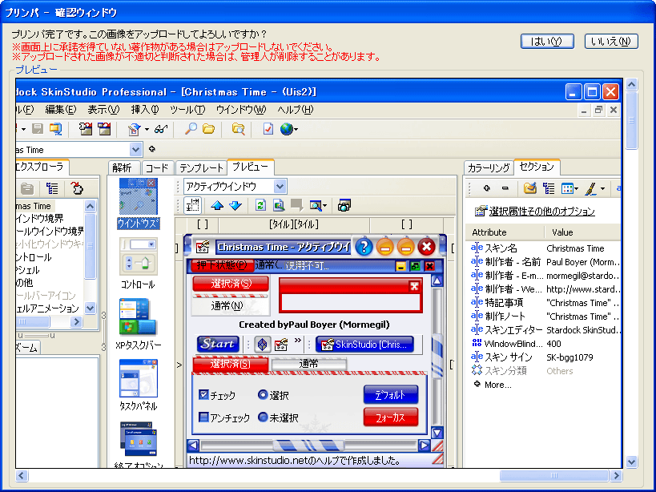
Task: Click the blue question mark help button
Action: pos(364,247)
